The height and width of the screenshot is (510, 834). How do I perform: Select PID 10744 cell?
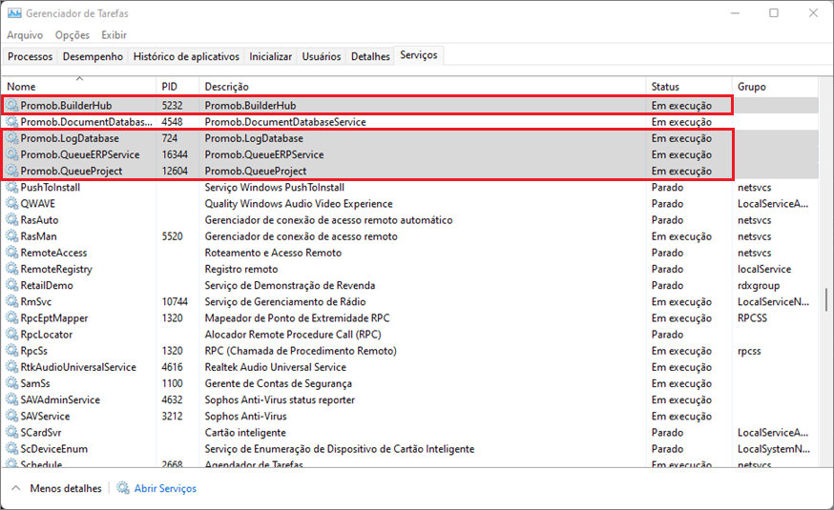[175, 302]
